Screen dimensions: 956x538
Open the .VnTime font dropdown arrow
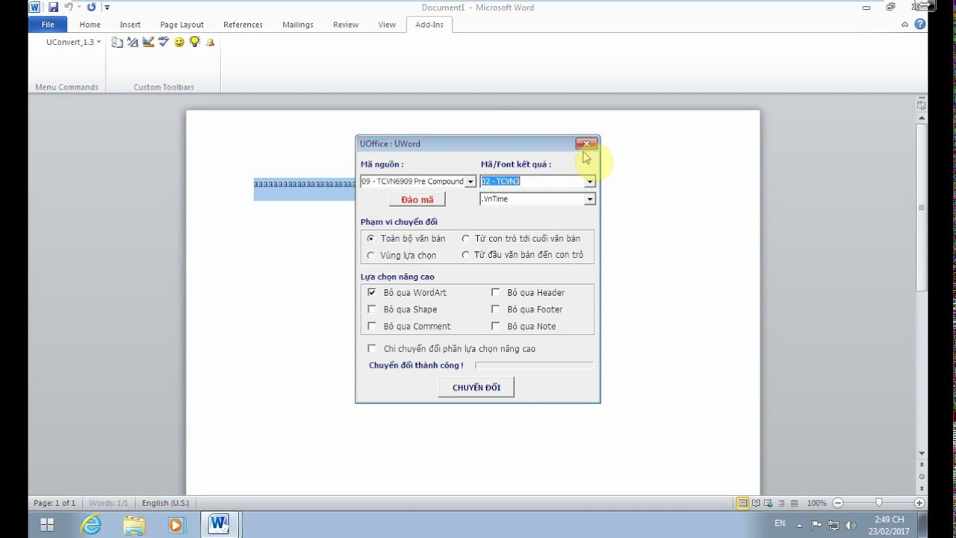(590, 199)
